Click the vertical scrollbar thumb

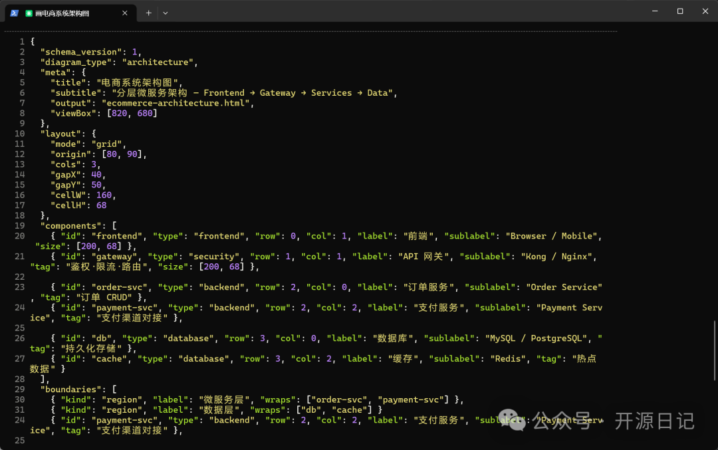point(715,350)
